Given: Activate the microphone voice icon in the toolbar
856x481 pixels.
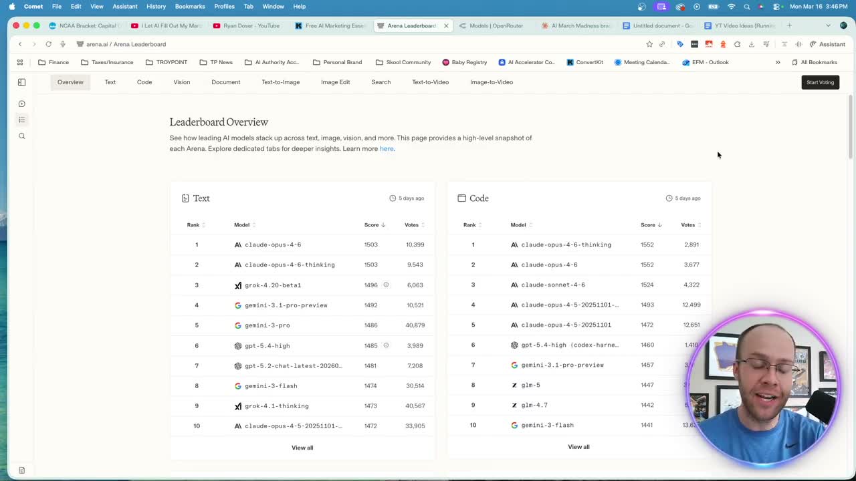Looking at the screenshot, I should click(x=63, y=44).
